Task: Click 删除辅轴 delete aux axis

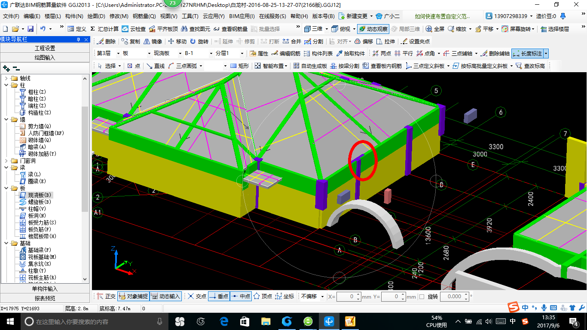Action: [x=495, y=54]
